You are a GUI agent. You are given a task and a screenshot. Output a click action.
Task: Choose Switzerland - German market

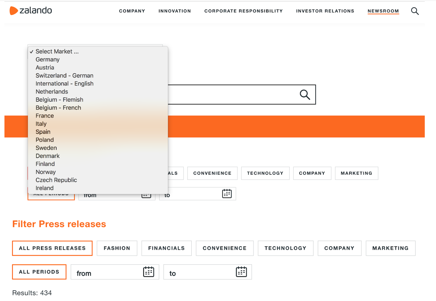click(x=98, y=76)
